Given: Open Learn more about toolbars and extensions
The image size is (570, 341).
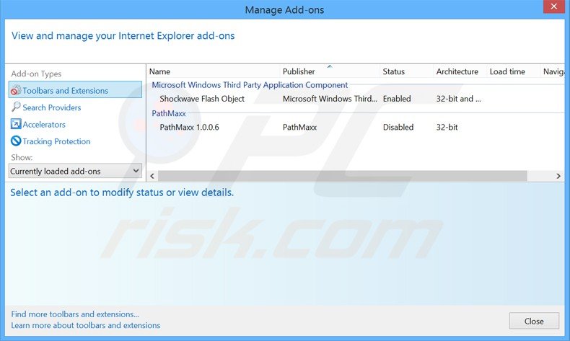Looking at the screenshot, I should pyautogui.click(x=85, y=325).
